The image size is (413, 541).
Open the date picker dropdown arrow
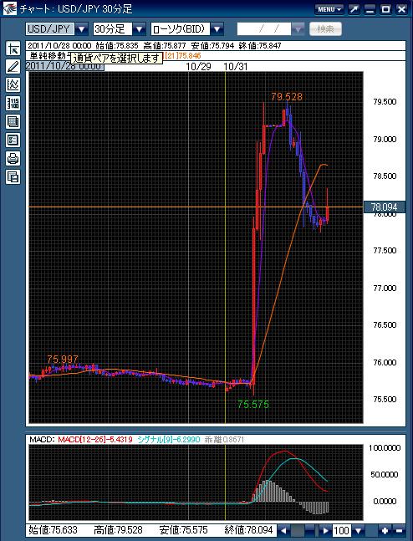[298, 29]
